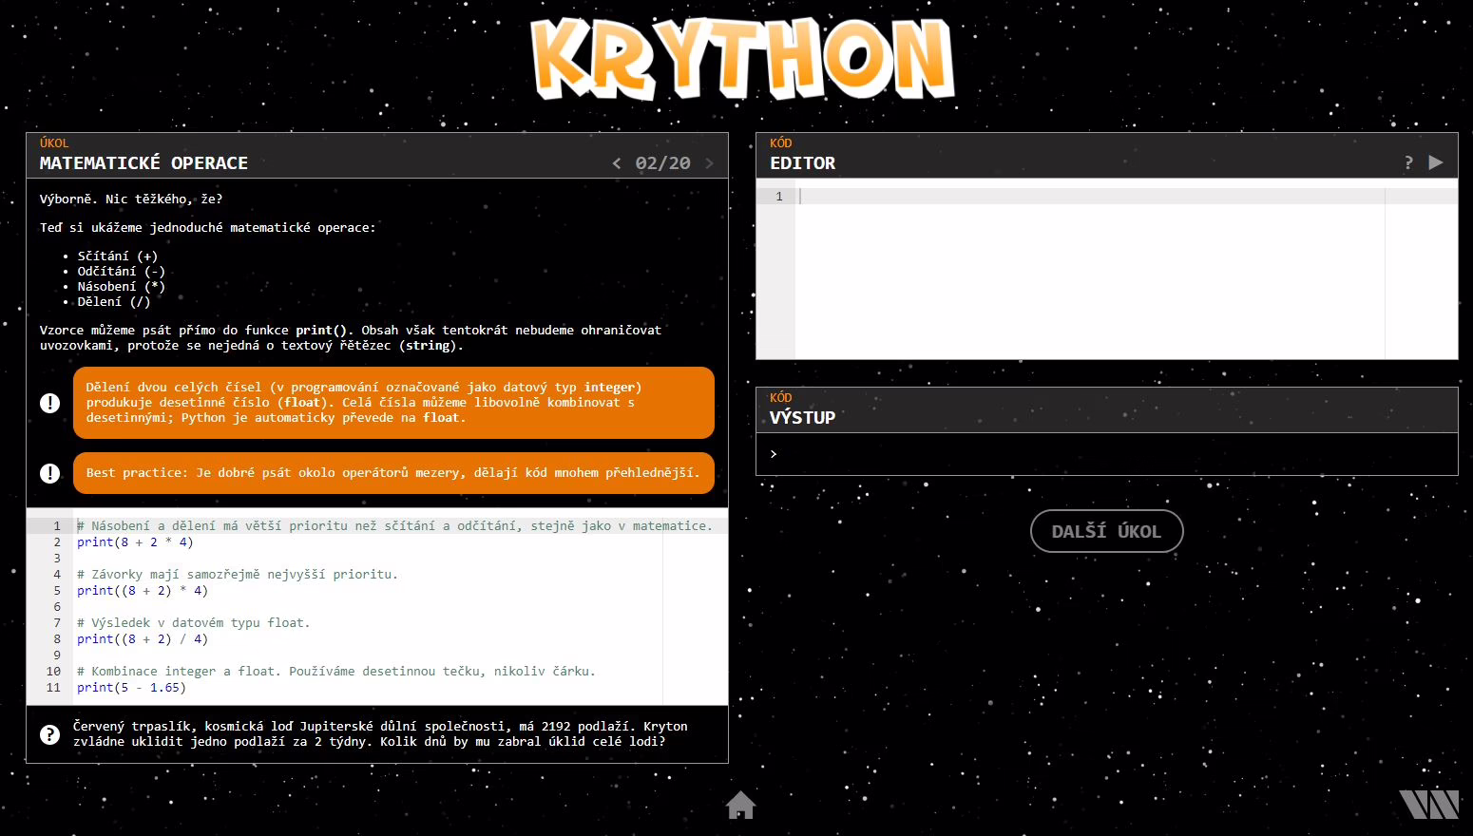Select the orange Best practice hint box
The image size is (1473, 836).
pyautogui.click(x=392, y=473)
